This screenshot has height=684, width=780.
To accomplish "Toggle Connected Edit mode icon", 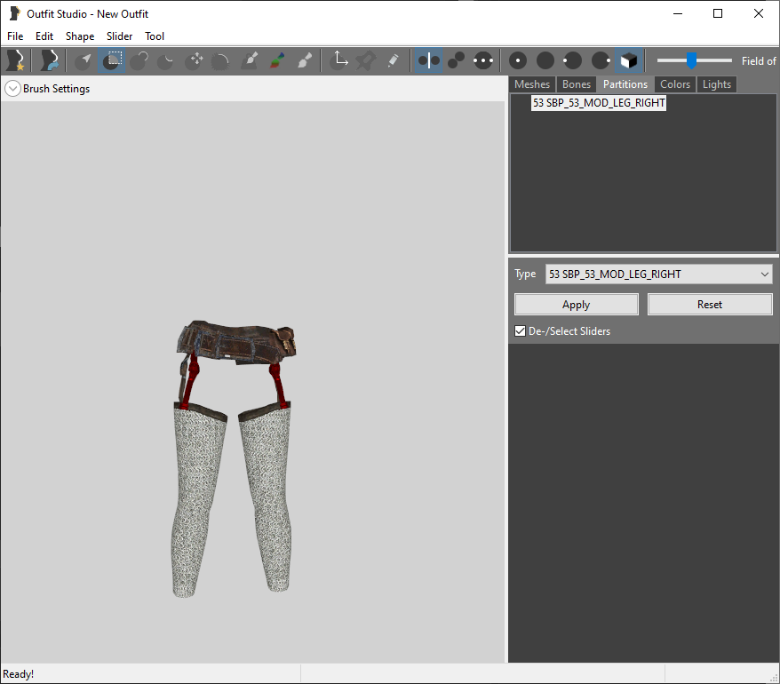I will 456,60.
